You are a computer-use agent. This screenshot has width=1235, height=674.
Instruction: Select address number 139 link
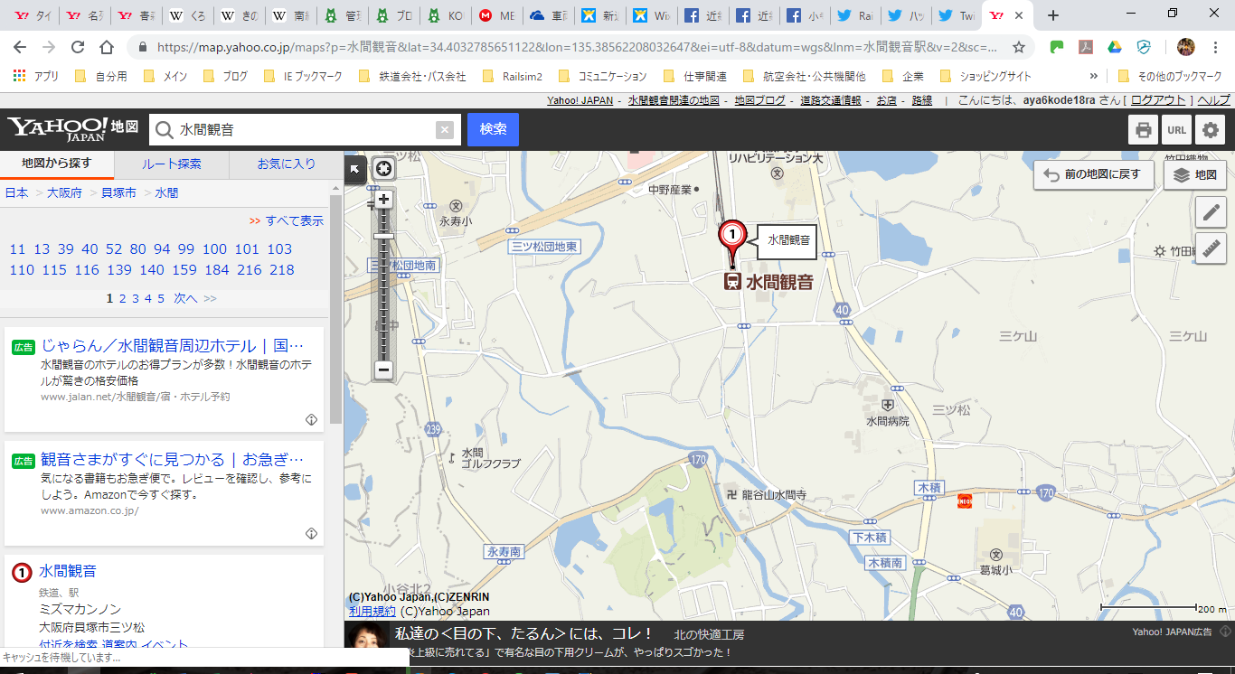pyautogui.click(x=119, y=270)
